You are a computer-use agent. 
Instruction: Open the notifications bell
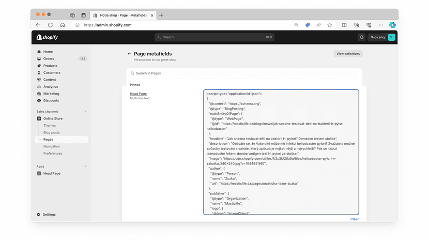(x=361, y=37)
